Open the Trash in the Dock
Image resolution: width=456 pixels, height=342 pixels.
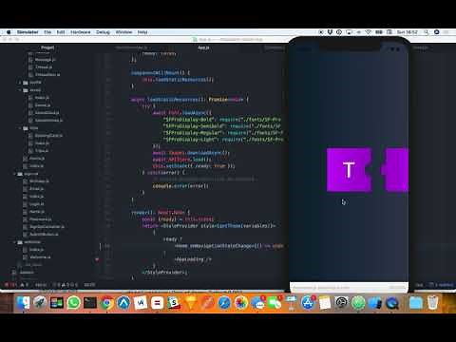point(433,303)
